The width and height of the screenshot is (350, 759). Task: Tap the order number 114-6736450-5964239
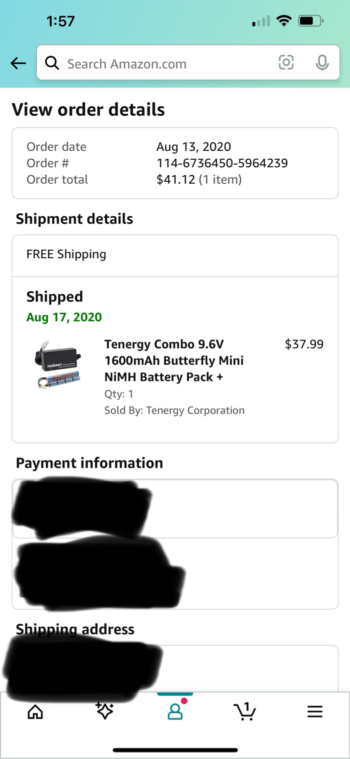click(222, 163)
